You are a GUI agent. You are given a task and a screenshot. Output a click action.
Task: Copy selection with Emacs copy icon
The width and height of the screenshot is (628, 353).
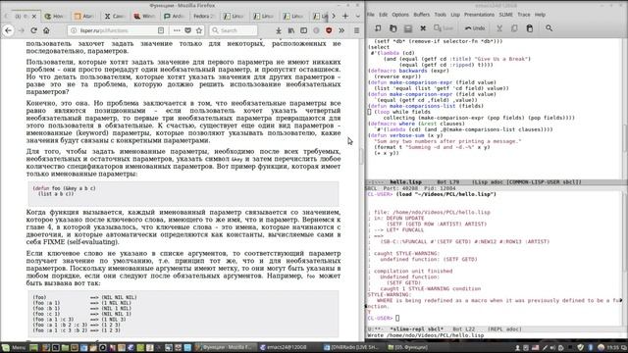tap(514, 28)
